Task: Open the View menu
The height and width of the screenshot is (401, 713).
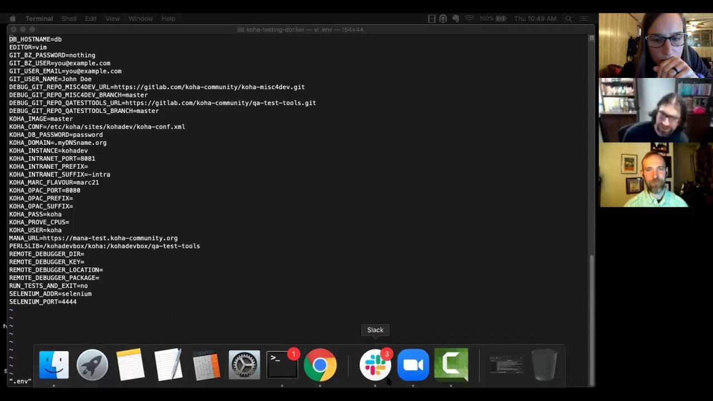Action: (x=113, y=18)
